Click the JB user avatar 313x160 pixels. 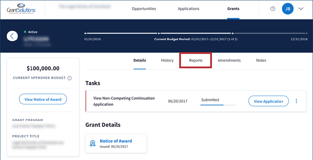click(288, 9)
